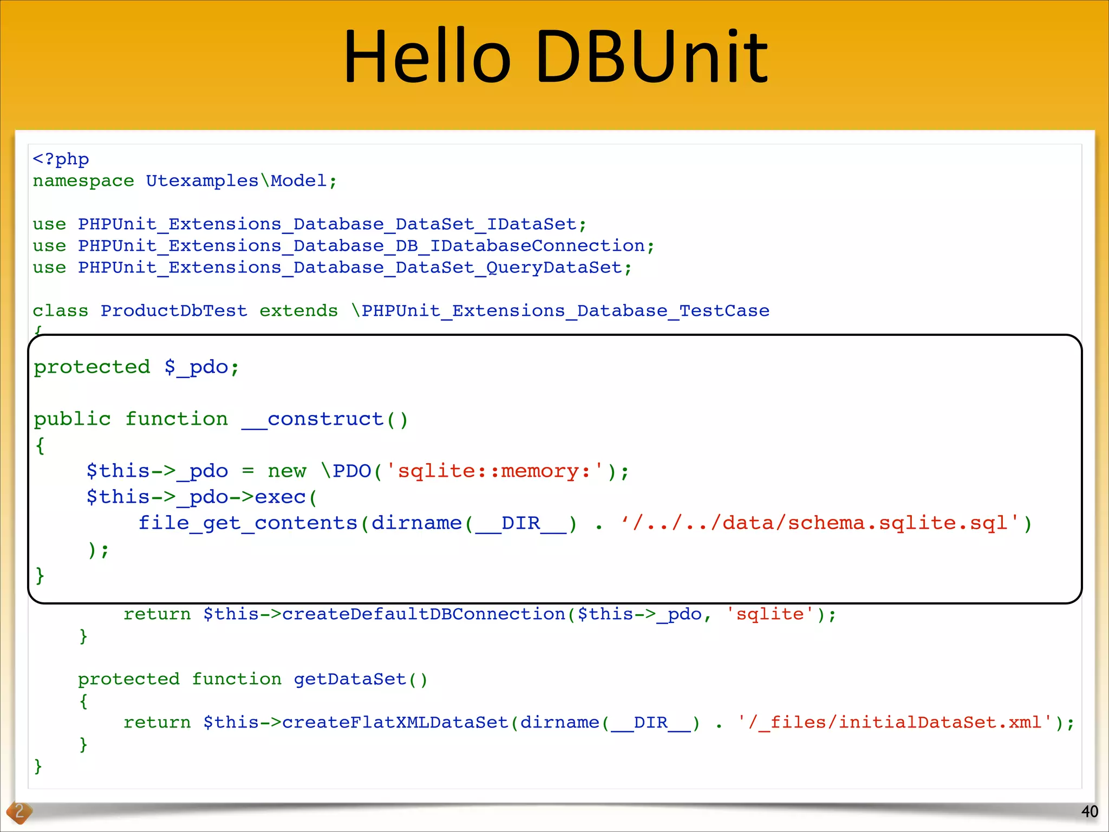This screenshot has width=1109, height=832.
Task: Click the protected function getDataSet() line
Action: pos(253,679)
